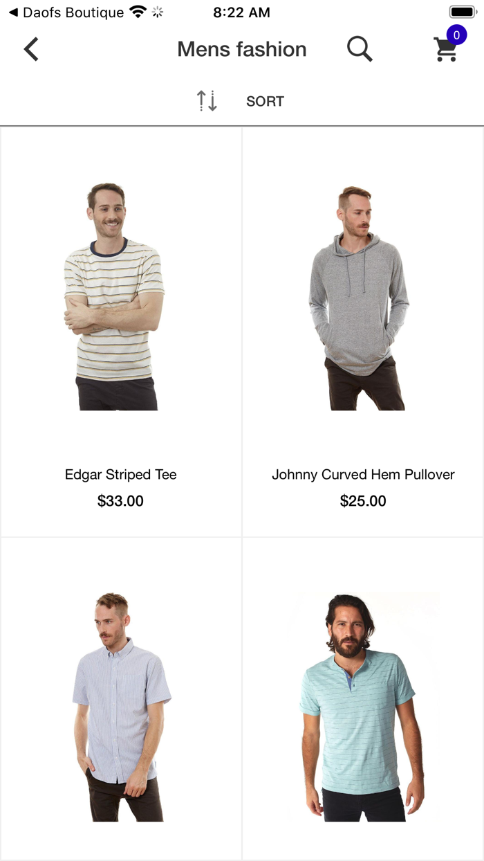Select the Edgar Striped Tee name link
The image size is (484, 861).
[x=121, y=475]
